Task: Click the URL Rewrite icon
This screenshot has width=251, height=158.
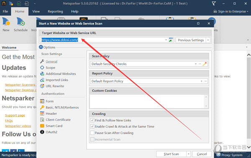Action: pyautogui.click(x=42, y=86)
